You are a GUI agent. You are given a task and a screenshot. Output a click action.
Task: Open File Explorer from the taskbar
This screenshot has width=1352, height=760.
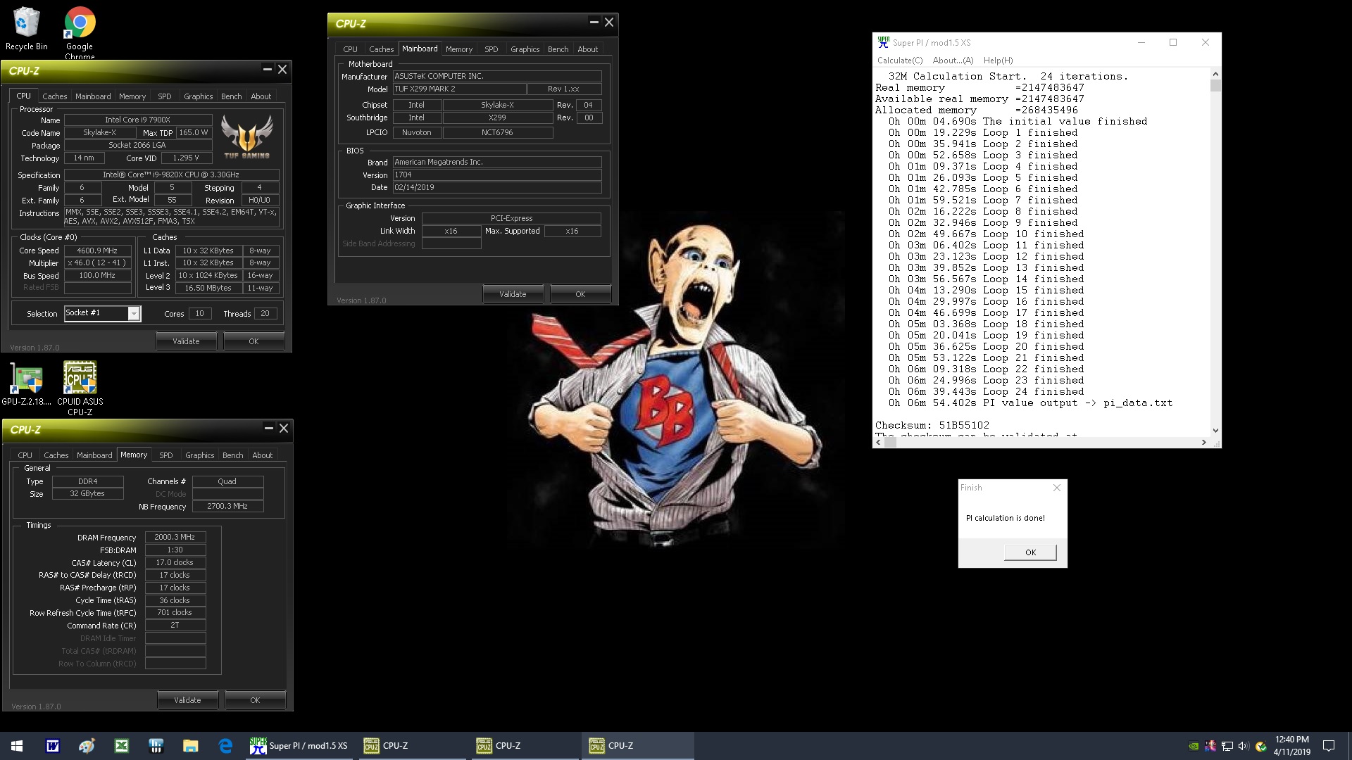(190, 746)
